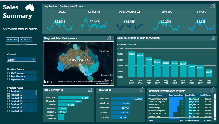The width and height of the screenshot is (219, 124).
Task: Click the chart icon in Top 5 Territories header
Action: [x=91, y=90]
